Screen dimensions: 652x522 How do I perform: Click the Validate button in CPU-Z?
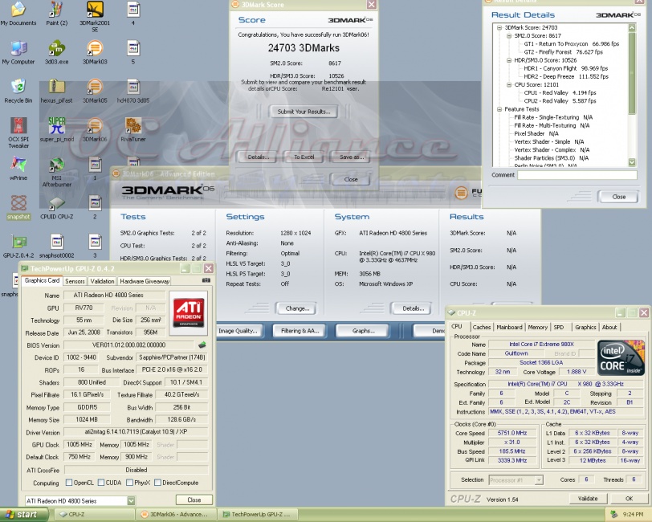tap(588, 499)
